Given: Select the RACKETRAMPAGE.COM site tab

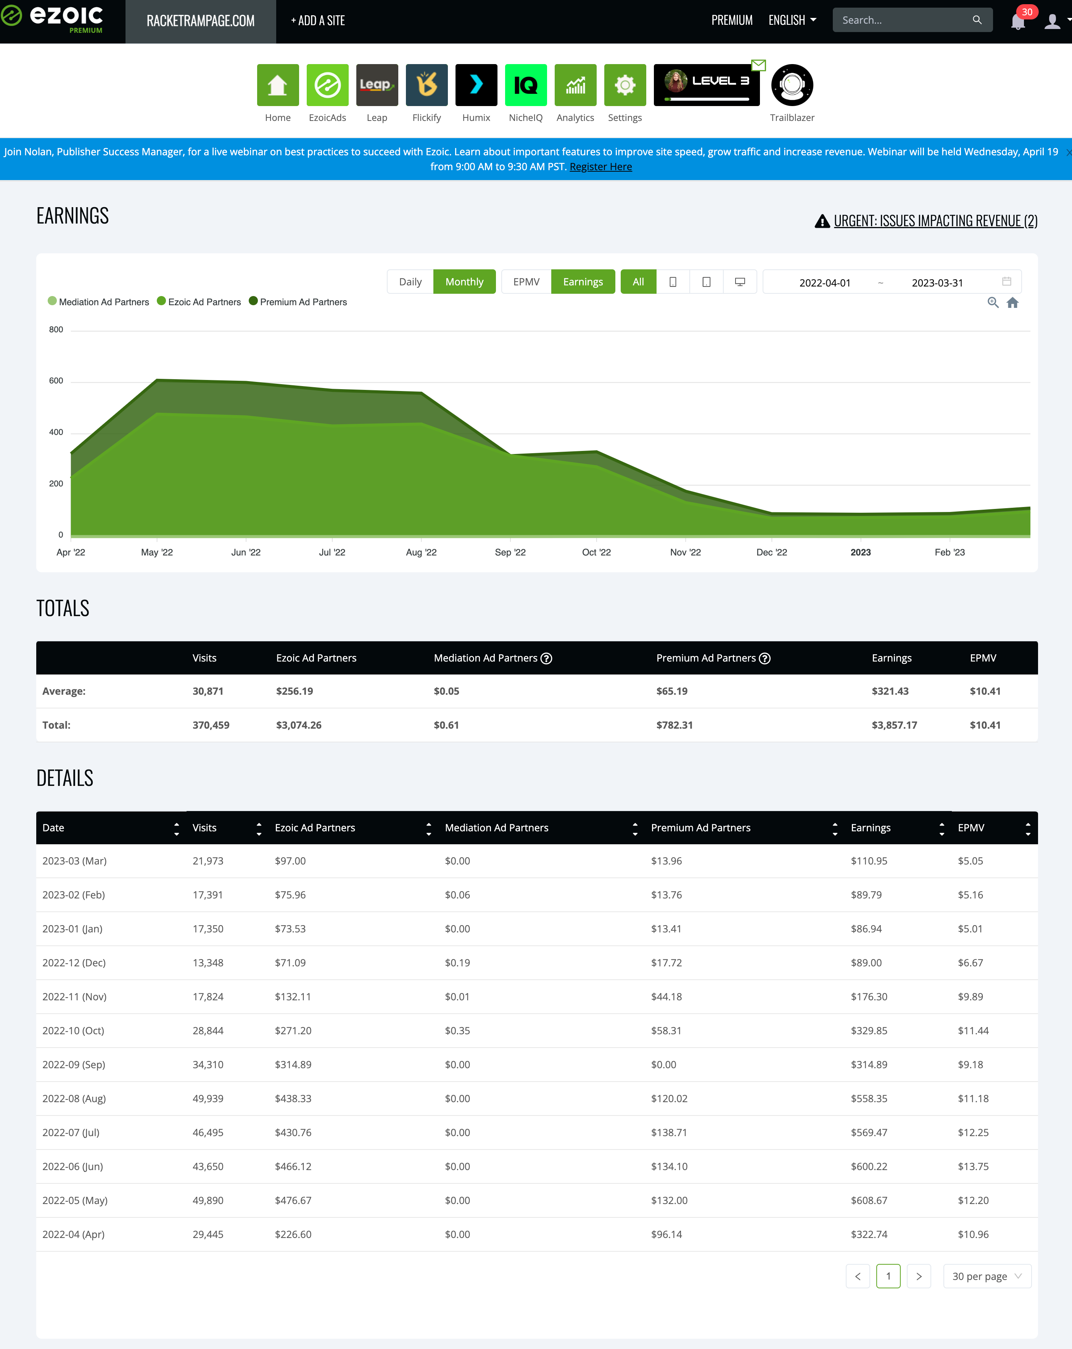Looking at the screenshot, I should coord(200,21).
